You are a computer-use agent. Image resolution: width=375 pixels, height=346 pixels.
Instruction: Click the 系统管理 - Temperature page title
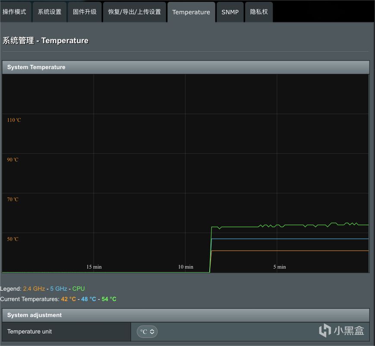point(45,41)
